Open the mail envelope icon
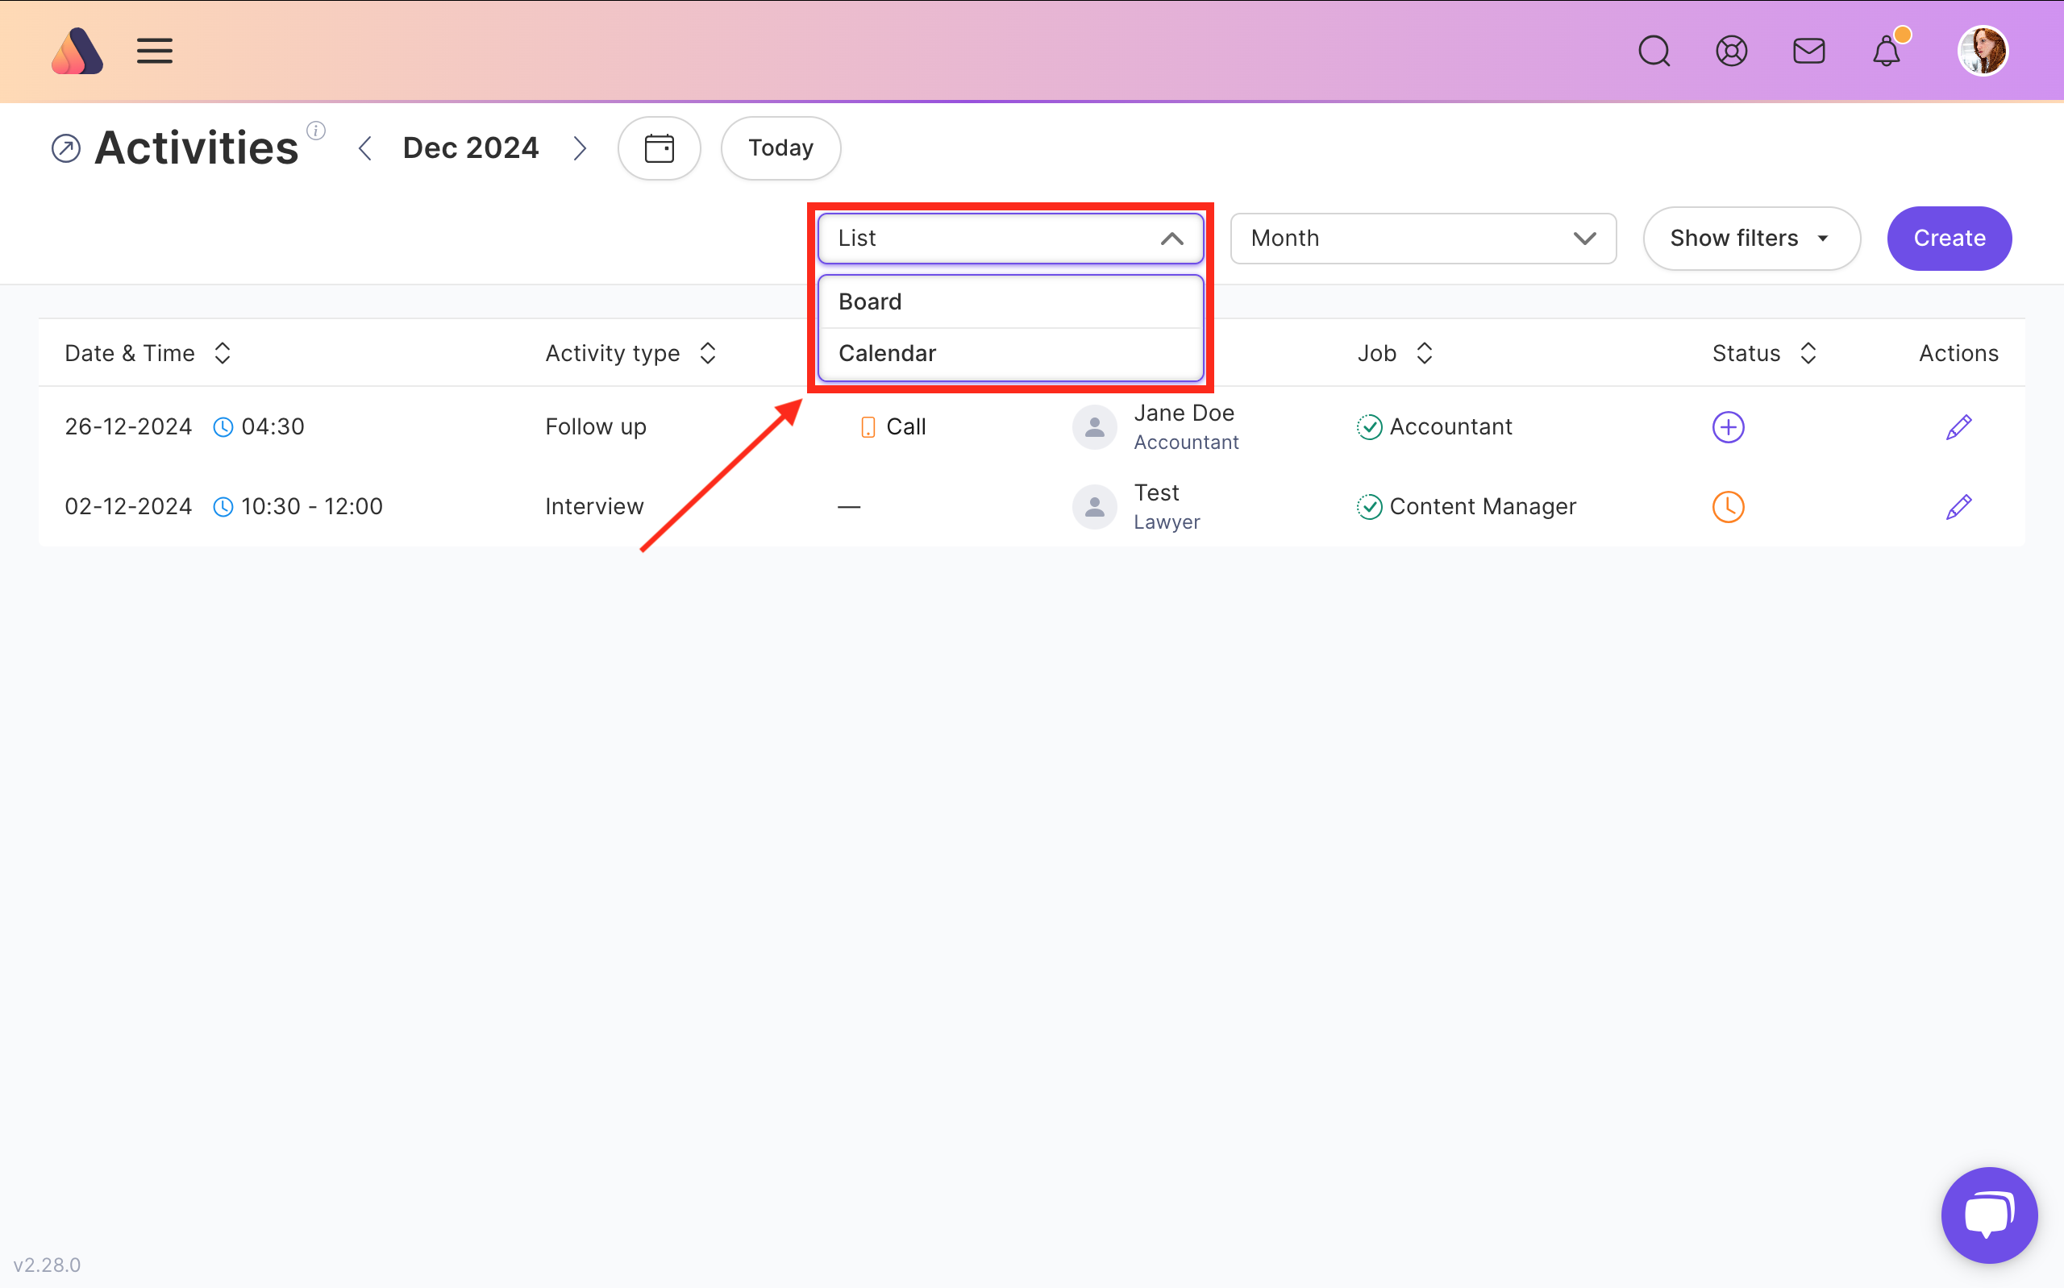Screen dimensions: 2064x1288 pyautogui.click(x=1808, y=51)
